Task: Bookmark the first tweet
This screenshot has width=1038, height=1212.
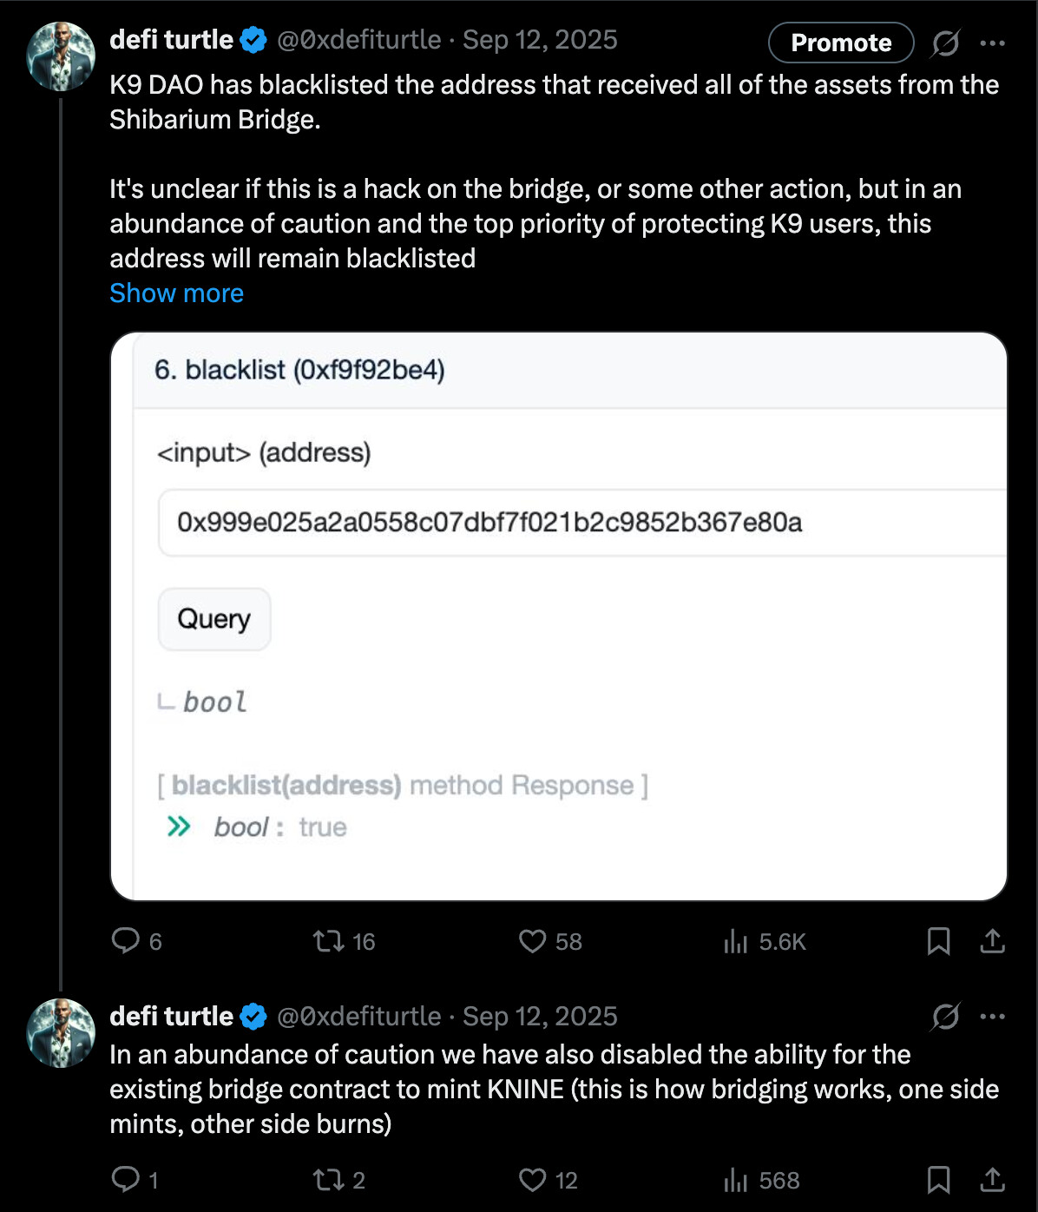Action: 938,941
